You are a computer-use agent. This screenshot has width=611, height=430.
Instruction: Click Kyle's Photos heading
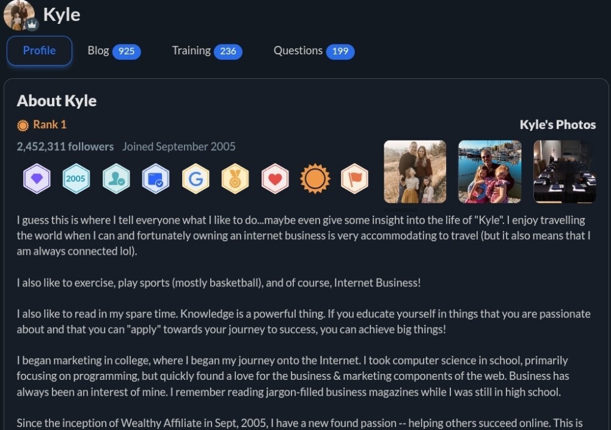[x=558, y=125]
